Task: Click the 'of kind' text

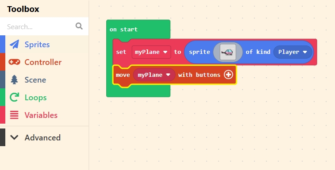Action: (258, 52)
